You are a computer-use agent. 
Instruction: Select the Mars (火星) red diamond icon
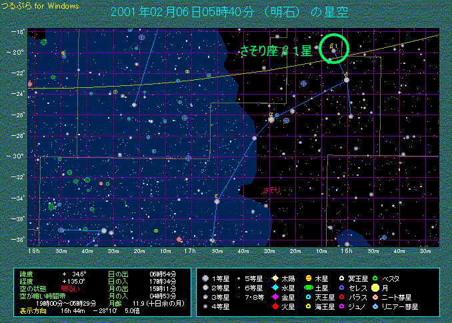tap(275, 307)
